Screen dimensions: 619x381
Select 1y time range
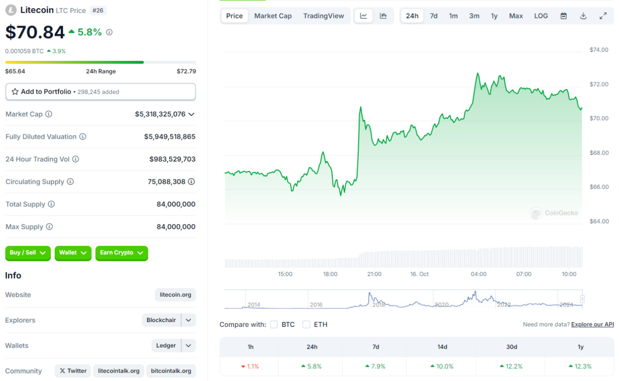click(494, 16)
